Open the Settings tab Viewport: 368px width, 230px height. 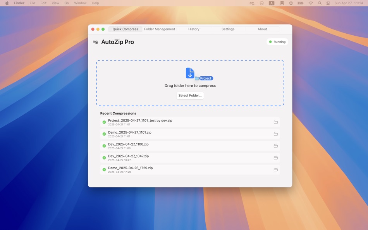tap(228, 29)
